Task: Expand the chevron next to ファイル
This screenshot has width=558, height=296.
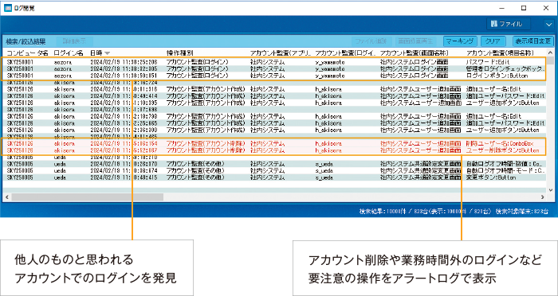Action: 548,24
